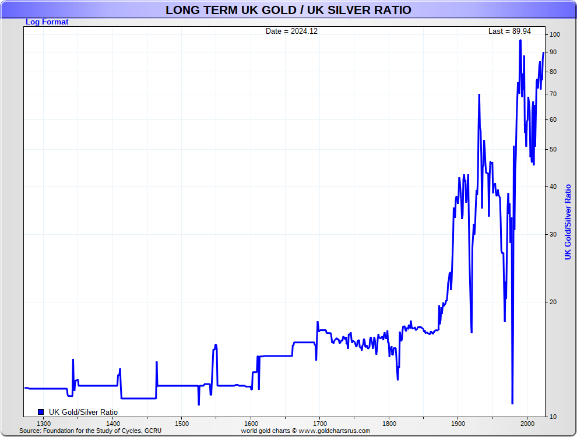Click the y-axis label 70

(553, 94)
